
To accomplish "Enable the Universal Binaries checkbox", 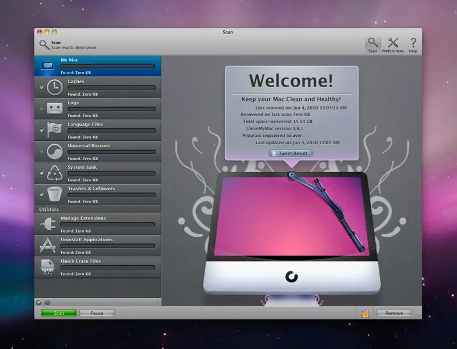I will point(42,152).
